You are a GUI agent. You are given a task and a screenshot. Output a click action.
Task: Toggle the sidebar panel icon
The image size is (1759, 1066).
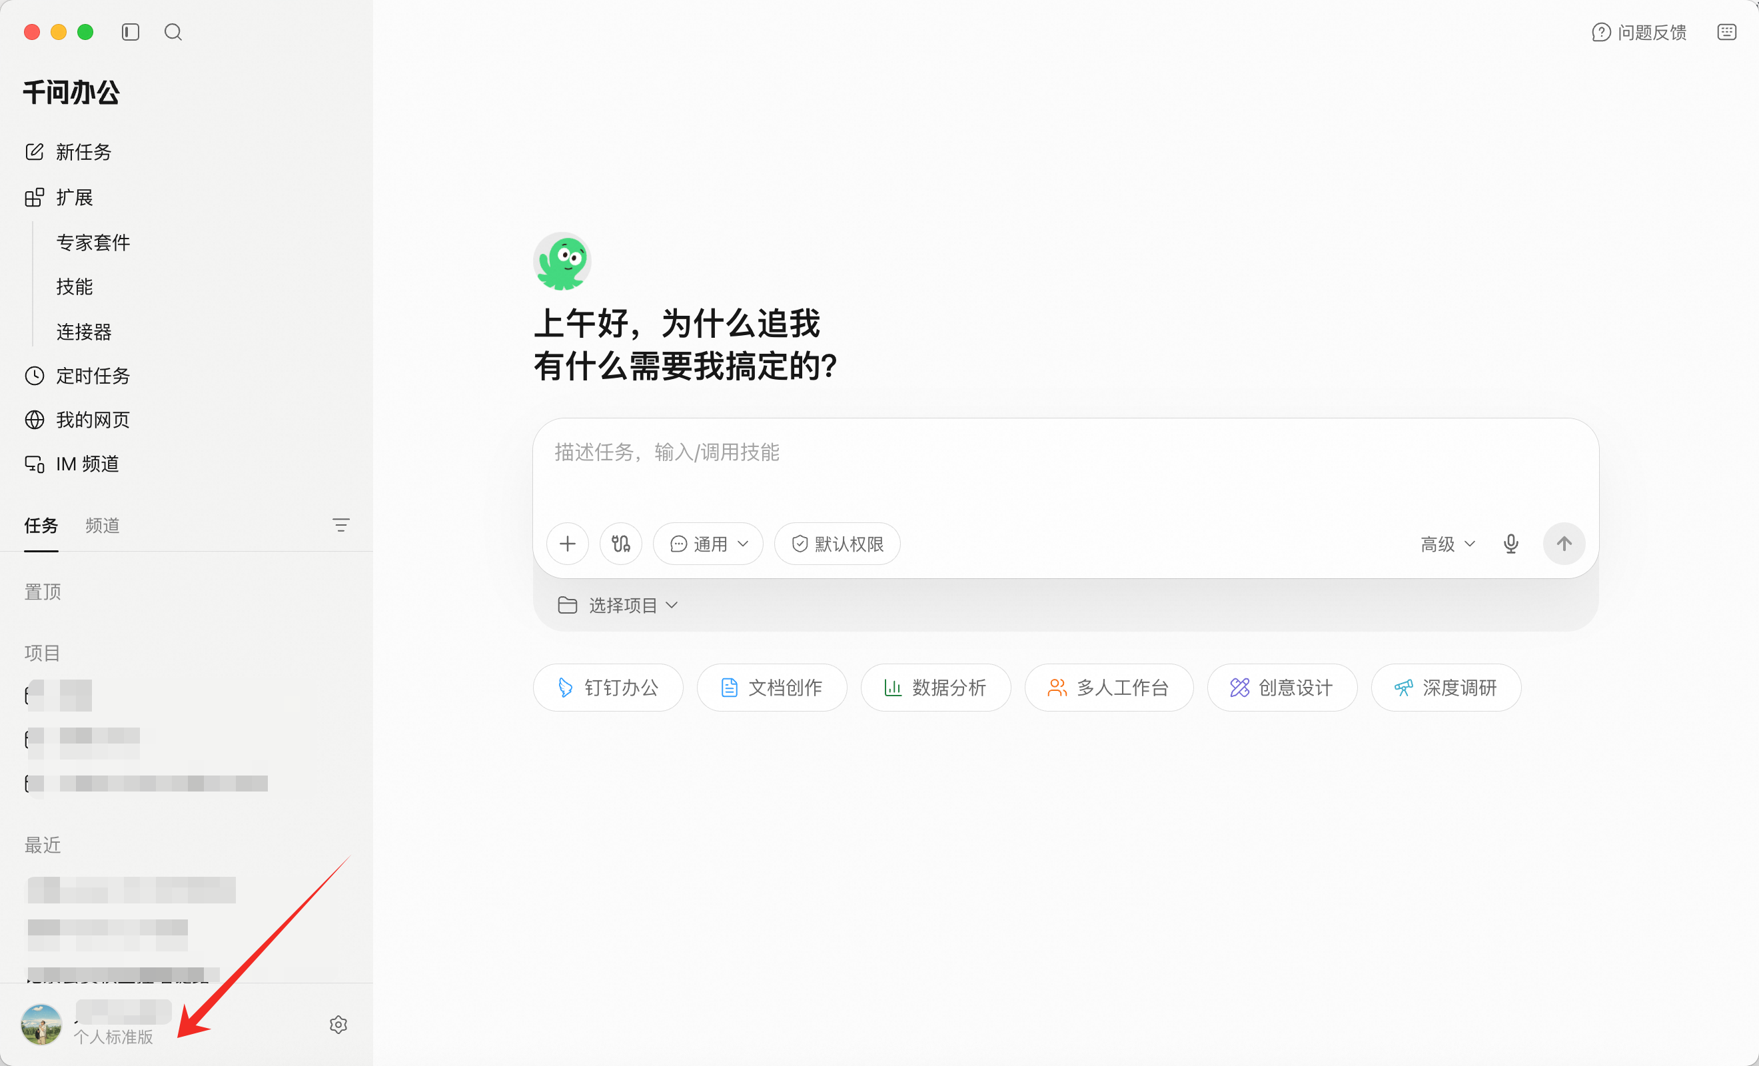[x=130, y=32]
